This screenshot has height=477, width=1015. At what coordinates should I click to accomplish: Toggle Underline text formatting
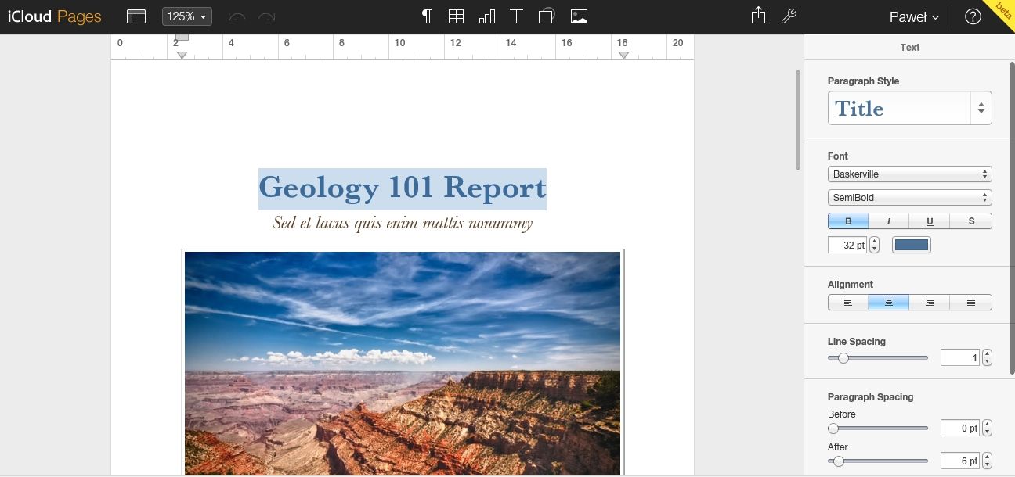[930, 221]
